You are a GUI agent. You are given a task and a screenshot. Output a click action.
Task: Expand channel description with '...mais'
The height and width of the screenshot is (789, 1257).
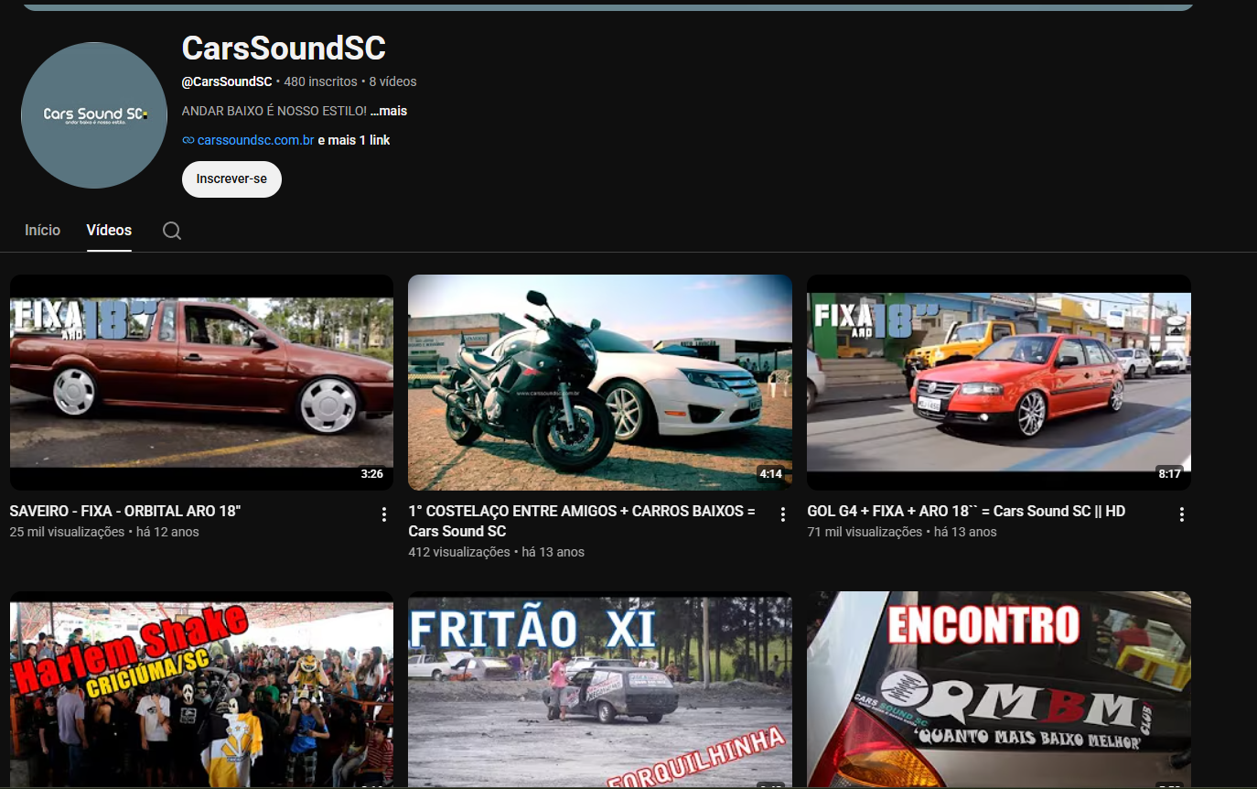pyautogui.click(x=389, y=112)
